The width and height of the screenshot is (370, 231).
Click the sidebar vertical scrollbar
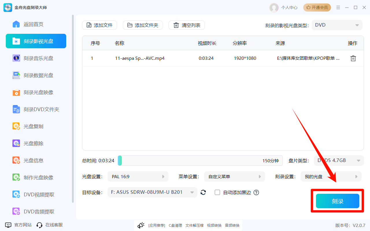click(x=73, y=109)
